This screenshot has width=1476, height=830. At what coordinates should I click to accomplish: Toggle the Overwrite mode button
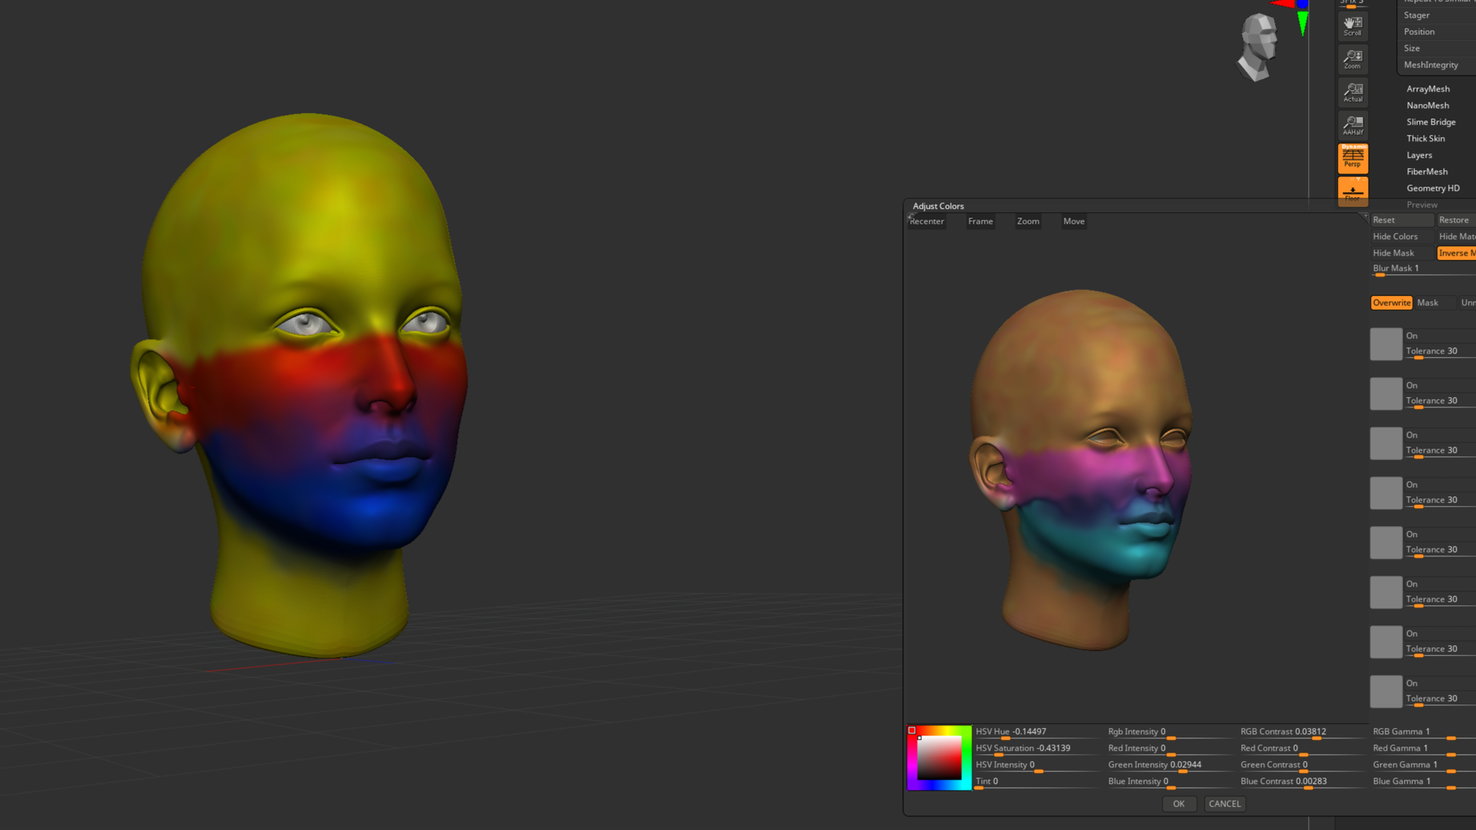[1391, 303]
